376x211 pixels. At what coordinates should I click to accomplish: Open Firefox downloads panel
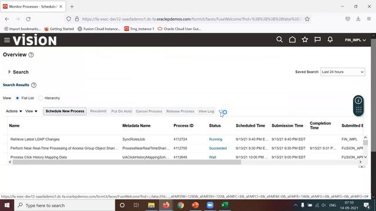358,19
